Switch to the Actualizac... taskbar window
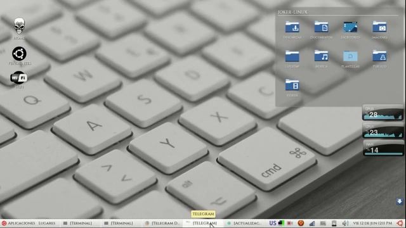The height and width of the screenshot is (228, 406). pyautogui.click(x=244, y=223)
